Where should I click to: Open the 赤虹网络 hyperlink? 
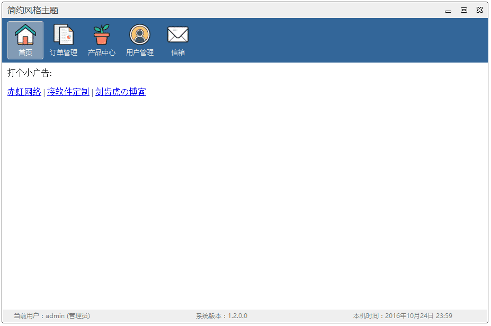pyautogui.click(x=24, y=92)
